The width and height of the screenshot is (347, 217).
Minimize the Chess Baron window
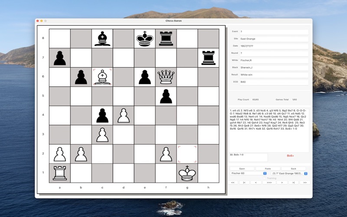(41, 21)
